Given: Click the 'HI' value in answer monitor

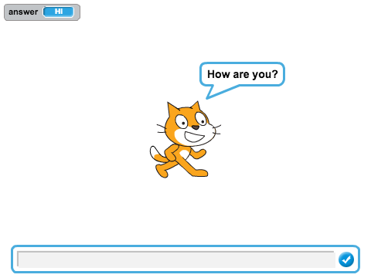Looking at the screenshot, I should (59, 12).
